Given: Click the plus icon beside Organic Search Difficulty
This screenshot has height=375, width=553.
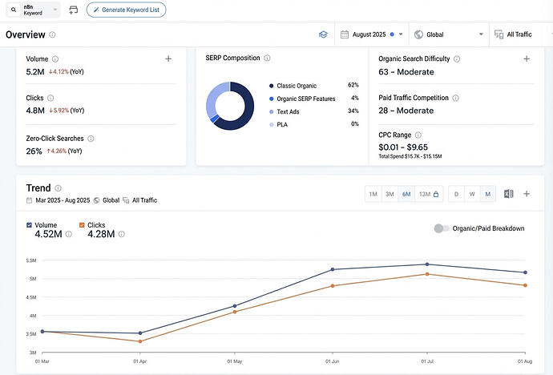Looking at the screenshot, I should click(527, 58).
